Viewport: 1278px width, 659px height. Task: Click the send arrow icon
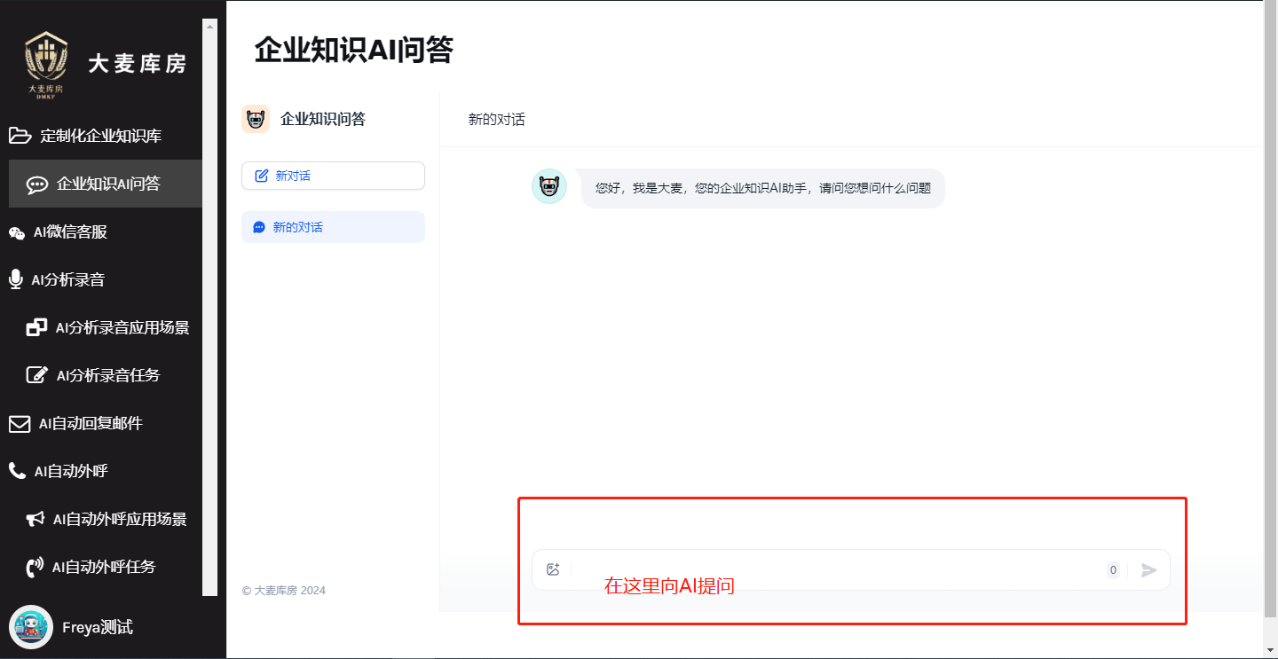(1149, 569)
